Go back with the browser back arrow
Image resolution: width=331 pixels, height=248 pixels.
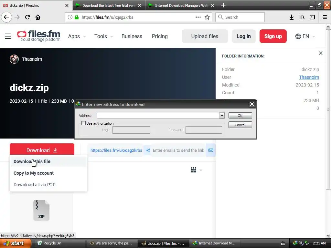click(x=6, y=17)
